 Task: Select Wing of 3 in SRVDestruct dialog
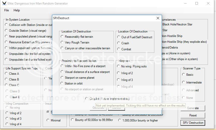tap(125, 80)
